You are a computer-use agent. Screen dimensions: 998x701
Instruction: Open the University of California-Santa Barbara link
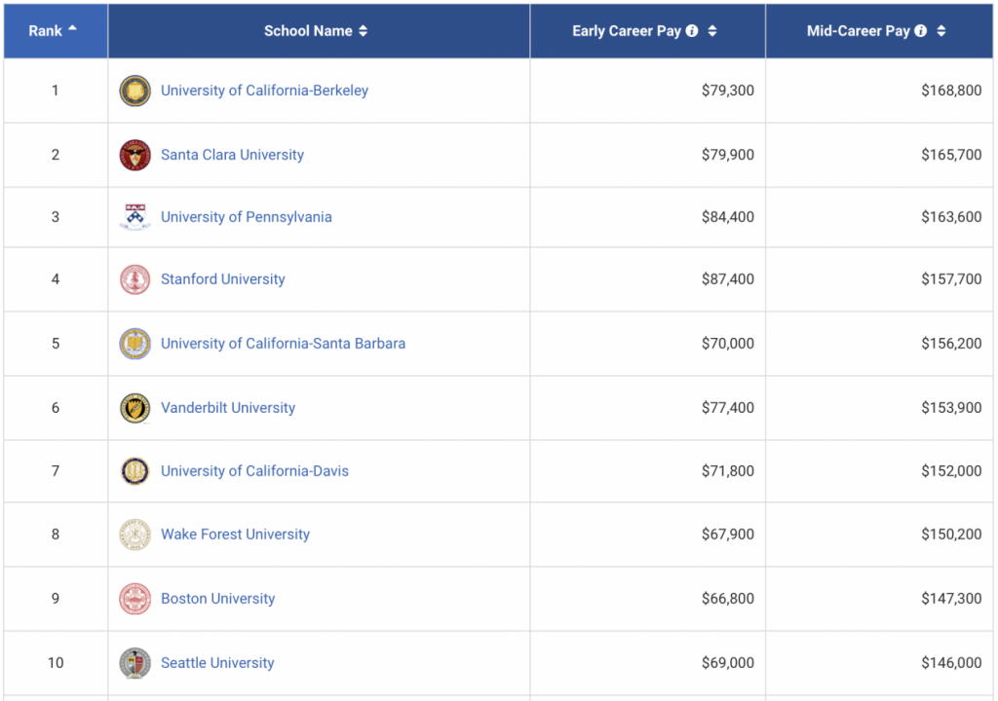tap(283, 344)
